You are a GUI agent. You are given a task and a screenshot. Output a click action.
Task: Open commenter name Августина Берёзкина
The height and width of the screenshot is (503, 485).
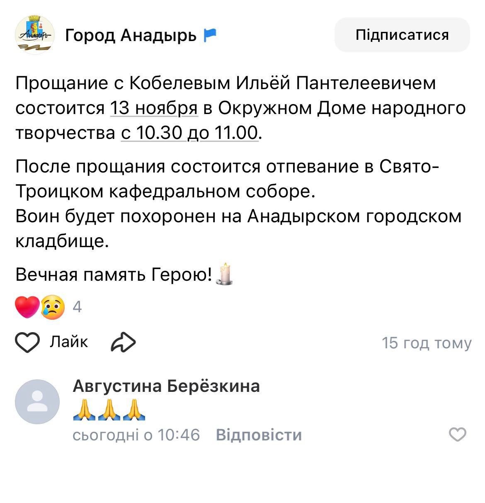pyautogui.click(x=166, y=386)
